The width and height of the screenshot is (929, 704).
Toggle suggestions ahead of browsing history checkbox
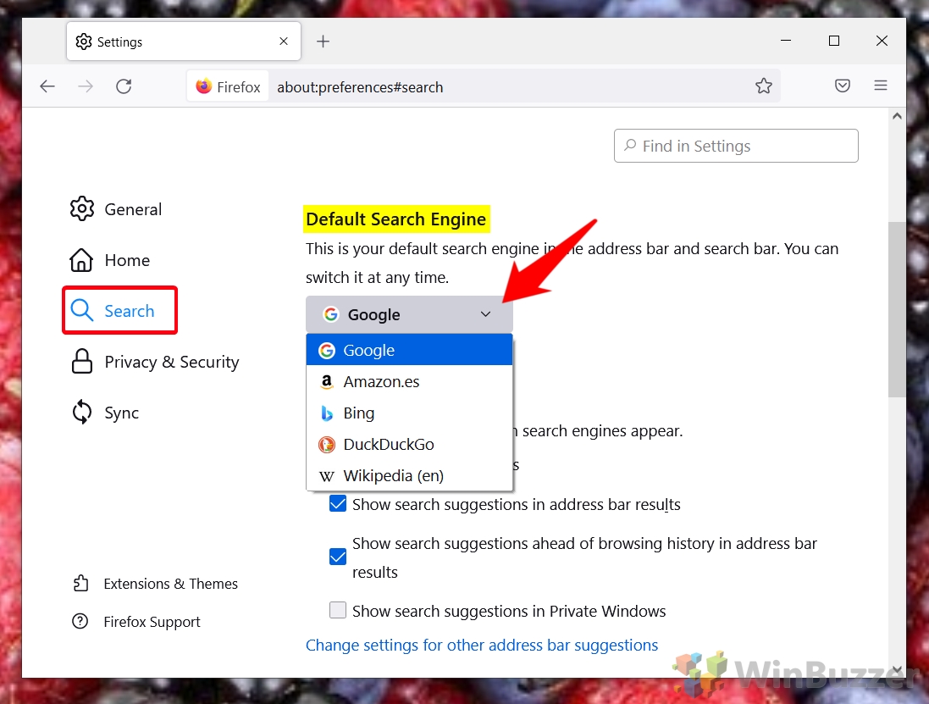[x=338, y=557]
